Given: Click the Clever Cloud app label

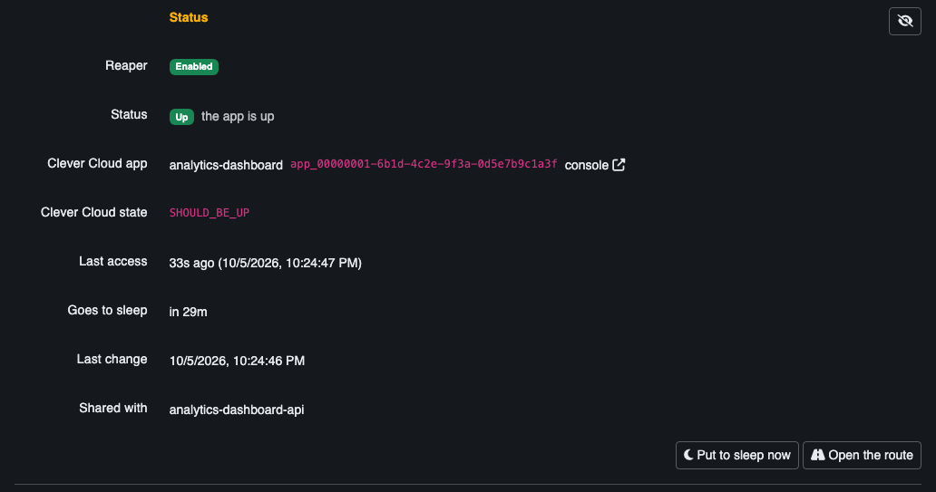Looking at the screenshot, I should tap(97, 163).
